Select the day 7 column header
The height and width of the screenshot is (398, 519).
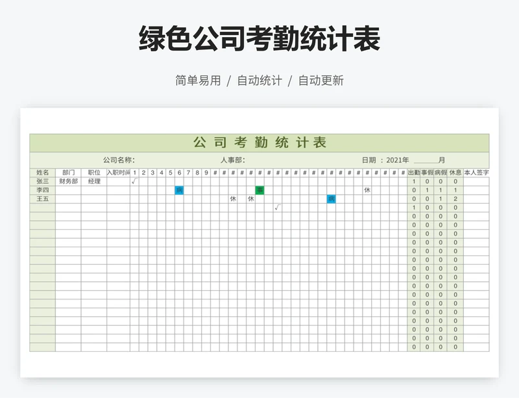pyautogui.click(x=188, y=173)
